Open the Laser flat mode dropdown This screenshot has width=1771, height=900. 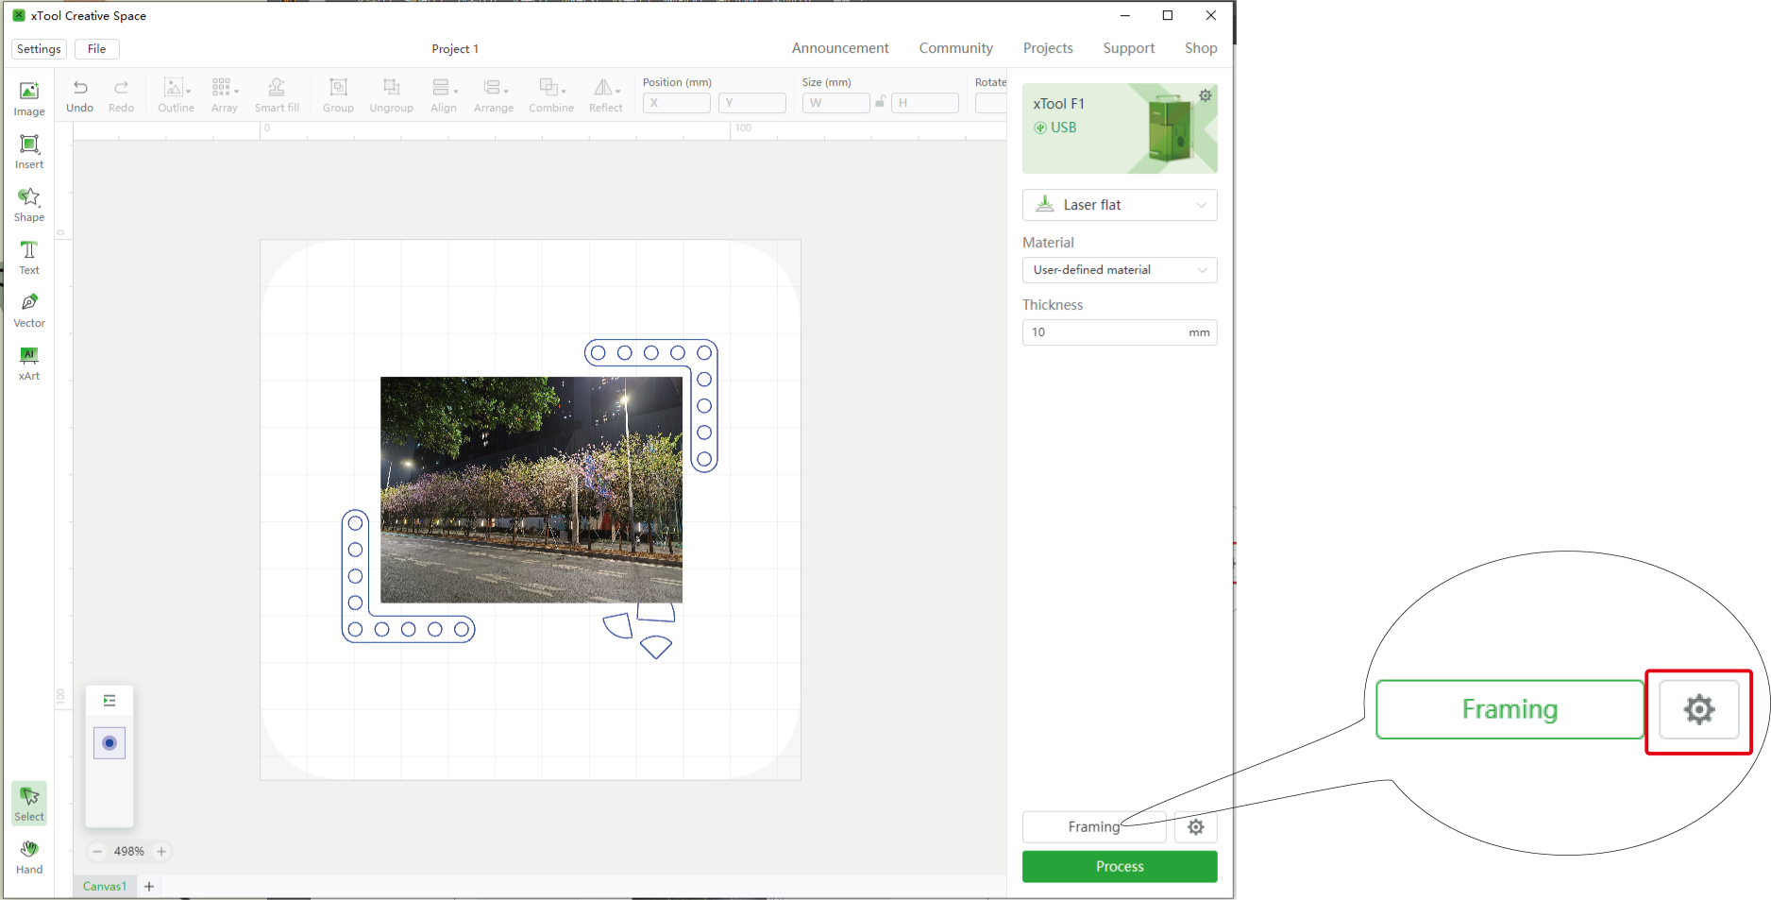[x=1120, y=205]
